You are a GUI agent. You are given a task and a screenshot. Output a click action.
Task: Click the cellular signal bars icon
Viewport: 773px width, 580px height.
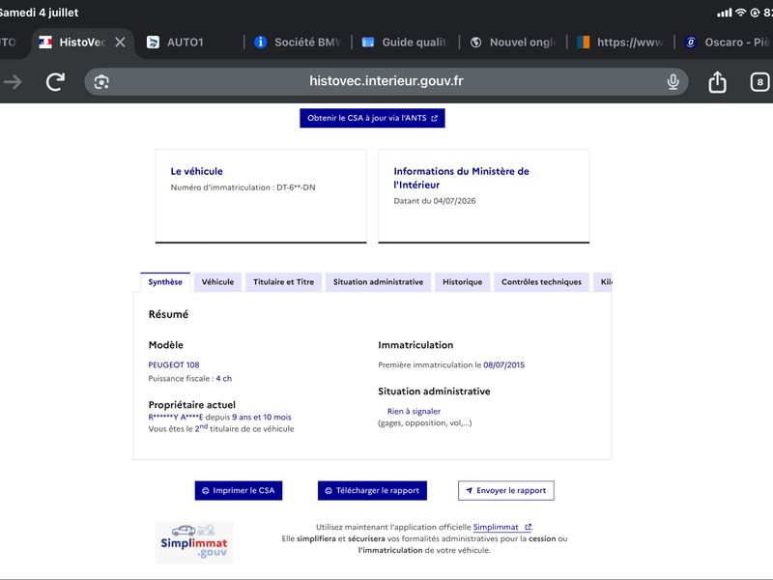point(724,13)
